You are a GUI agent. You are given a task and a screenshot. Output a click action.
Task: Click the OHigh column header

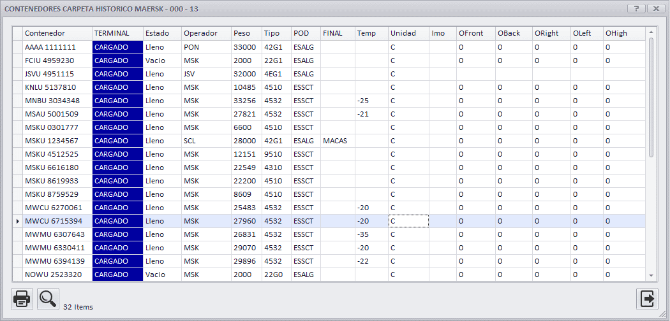click(x=624, y=33)
